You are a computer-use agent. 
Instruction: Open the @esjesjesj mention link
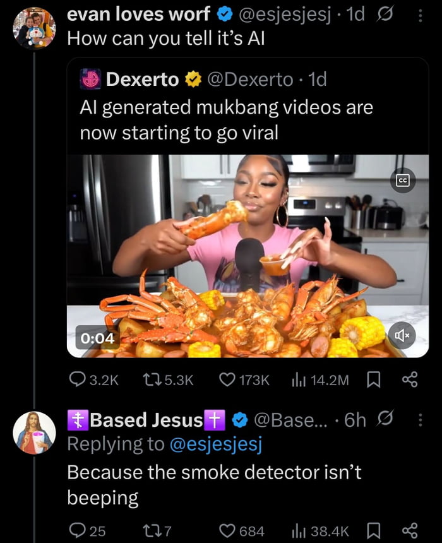coord(215,445)
